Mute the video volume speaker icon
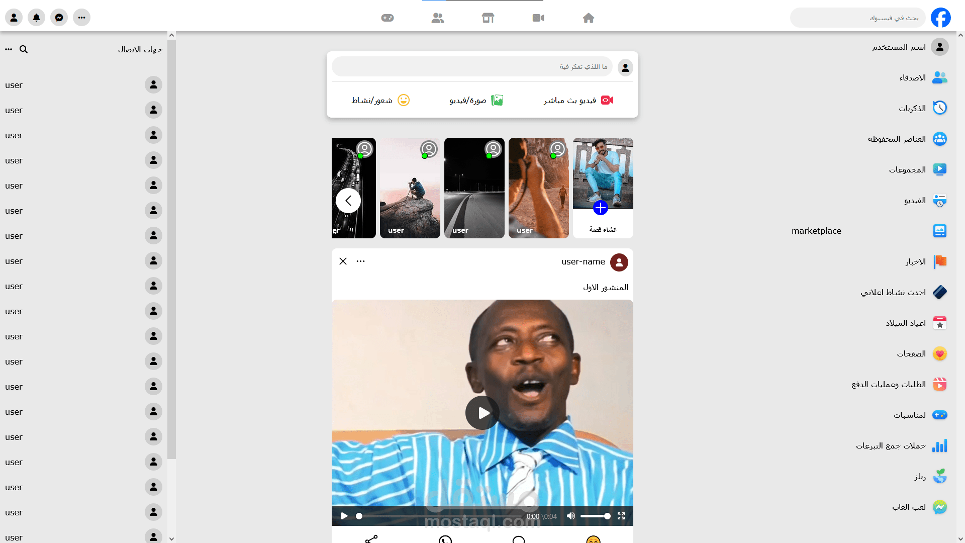This screenshot has width=965, height=543. (570, 516)
